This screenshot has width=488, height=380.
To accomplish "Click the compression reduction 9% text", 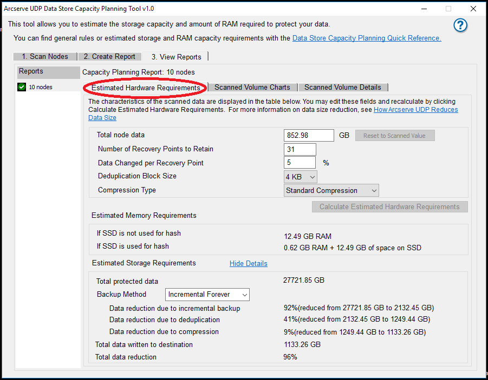I will coord(355,332).
